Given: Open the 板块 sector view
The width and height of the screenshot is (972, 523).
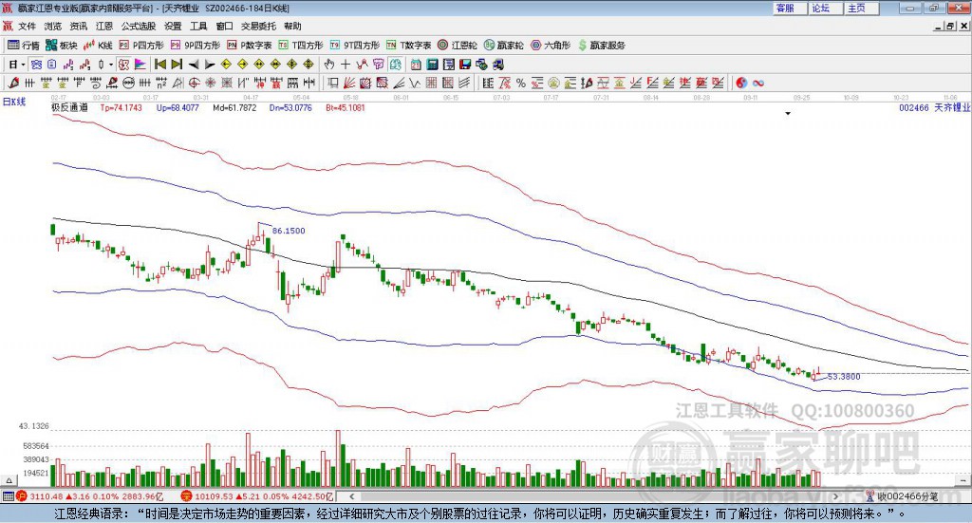Looking at the screenshot, I should 62,46.
